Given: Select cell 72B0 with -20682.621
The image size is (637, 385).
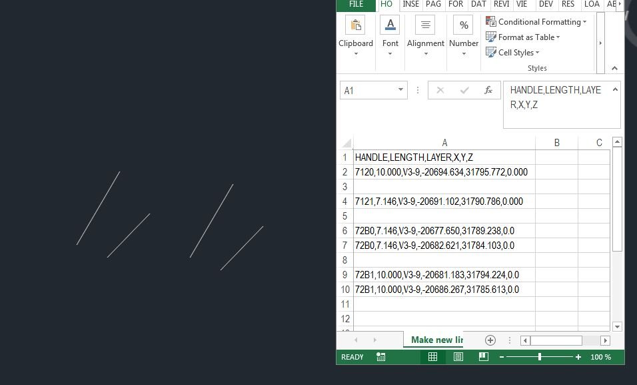Looking at the screenshot, I should 444,246.
